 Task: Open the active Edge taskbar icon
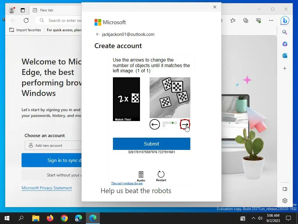tap(93, 218)
